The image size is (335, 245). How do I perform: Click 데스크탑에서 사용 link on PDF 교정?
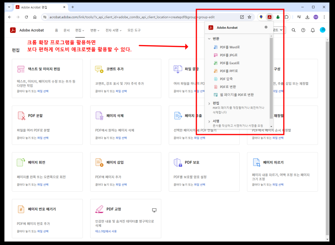(x=106, y=231)
